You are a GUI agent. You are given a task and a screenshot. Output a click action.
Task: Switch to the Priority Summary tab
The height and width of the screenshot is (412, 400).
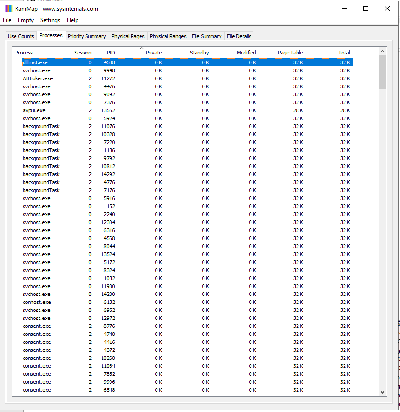86,36
